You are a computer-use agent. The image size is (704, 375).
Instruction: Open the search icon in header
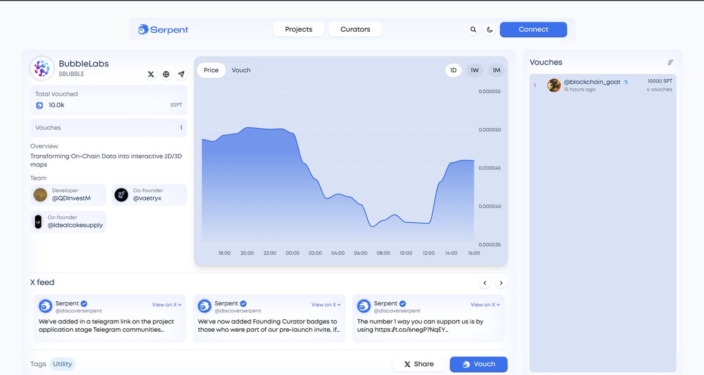point(473,30)
